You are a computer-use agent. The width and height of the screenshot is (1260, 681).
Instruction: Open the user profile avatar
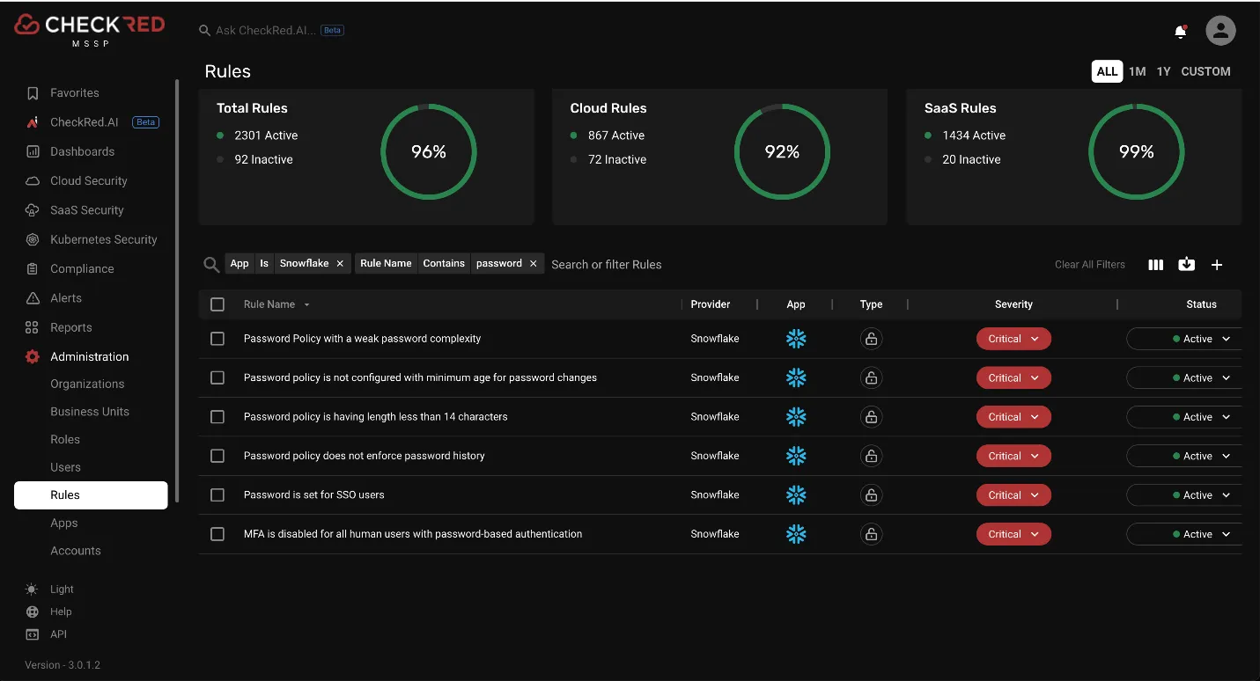point(1220,30)
